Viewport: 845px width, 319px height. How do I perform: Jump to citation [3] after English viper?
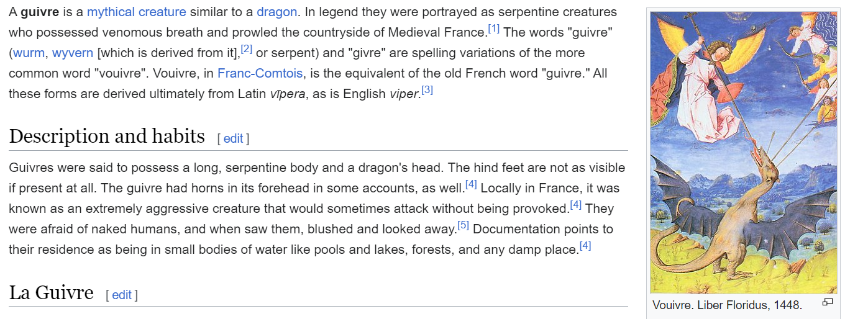(427, 90)
